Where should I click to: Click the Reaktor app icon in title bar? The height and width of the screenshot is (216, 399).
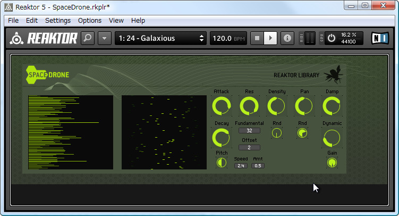9,7
